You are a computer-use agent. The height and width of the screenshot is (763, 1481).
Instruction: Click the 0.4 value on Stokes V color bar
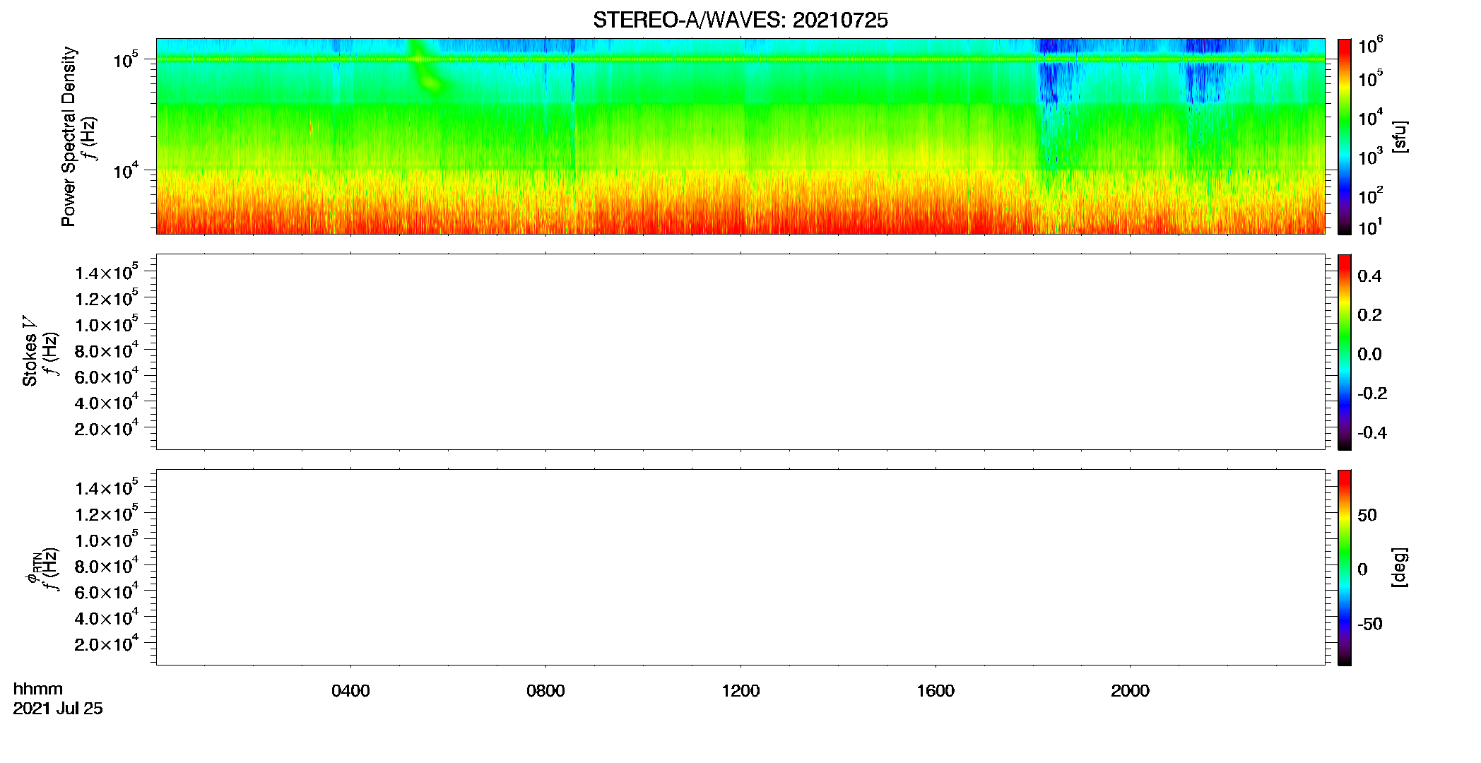(x=1369, y=276)
